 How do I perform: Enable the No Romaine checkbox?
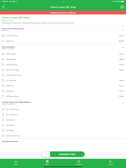pyautogui.click(x=3, y=120)
